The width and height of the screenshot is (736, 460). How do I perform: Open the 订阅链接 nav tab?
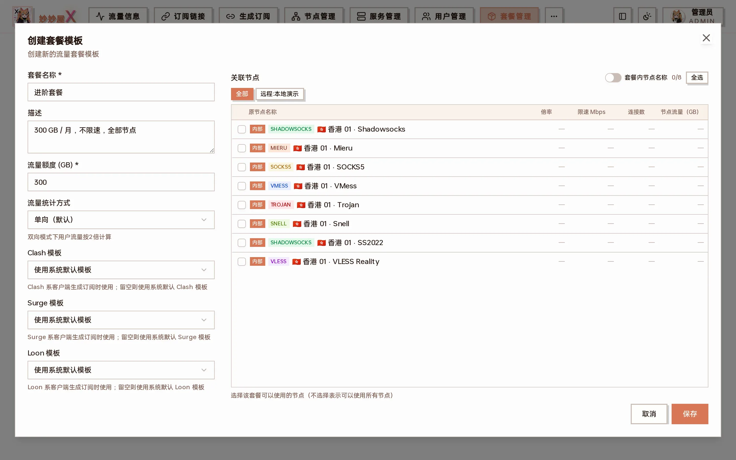point(183,16)
